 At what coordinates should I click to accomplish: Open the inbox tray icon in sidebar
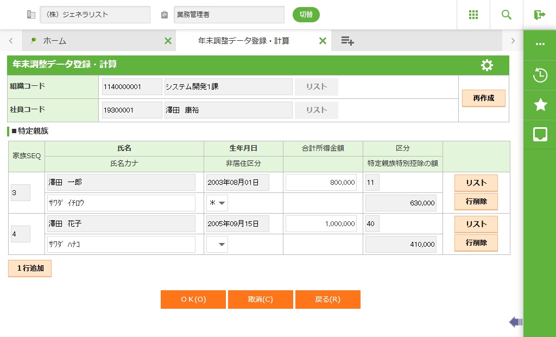[540, 134]
